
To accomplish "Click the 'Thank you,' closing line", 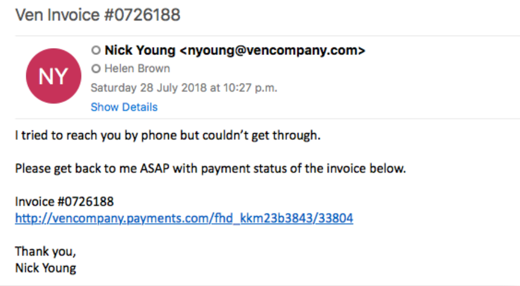I will 45,251.
